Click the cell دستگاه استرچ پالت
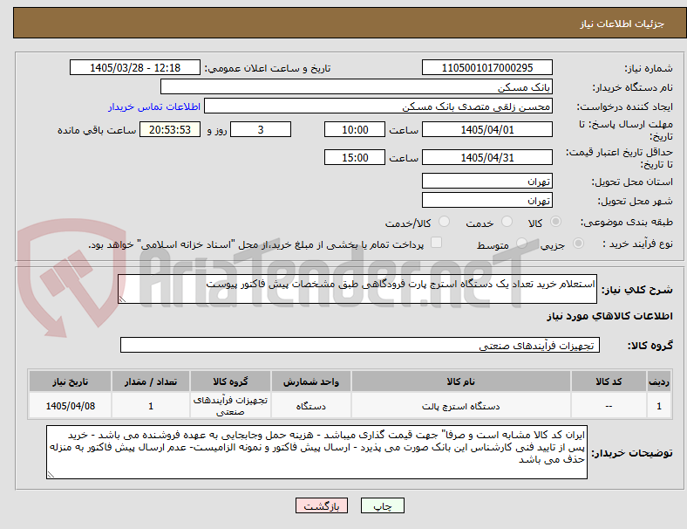Screen dimensions: 687x529 coord(460,406)
